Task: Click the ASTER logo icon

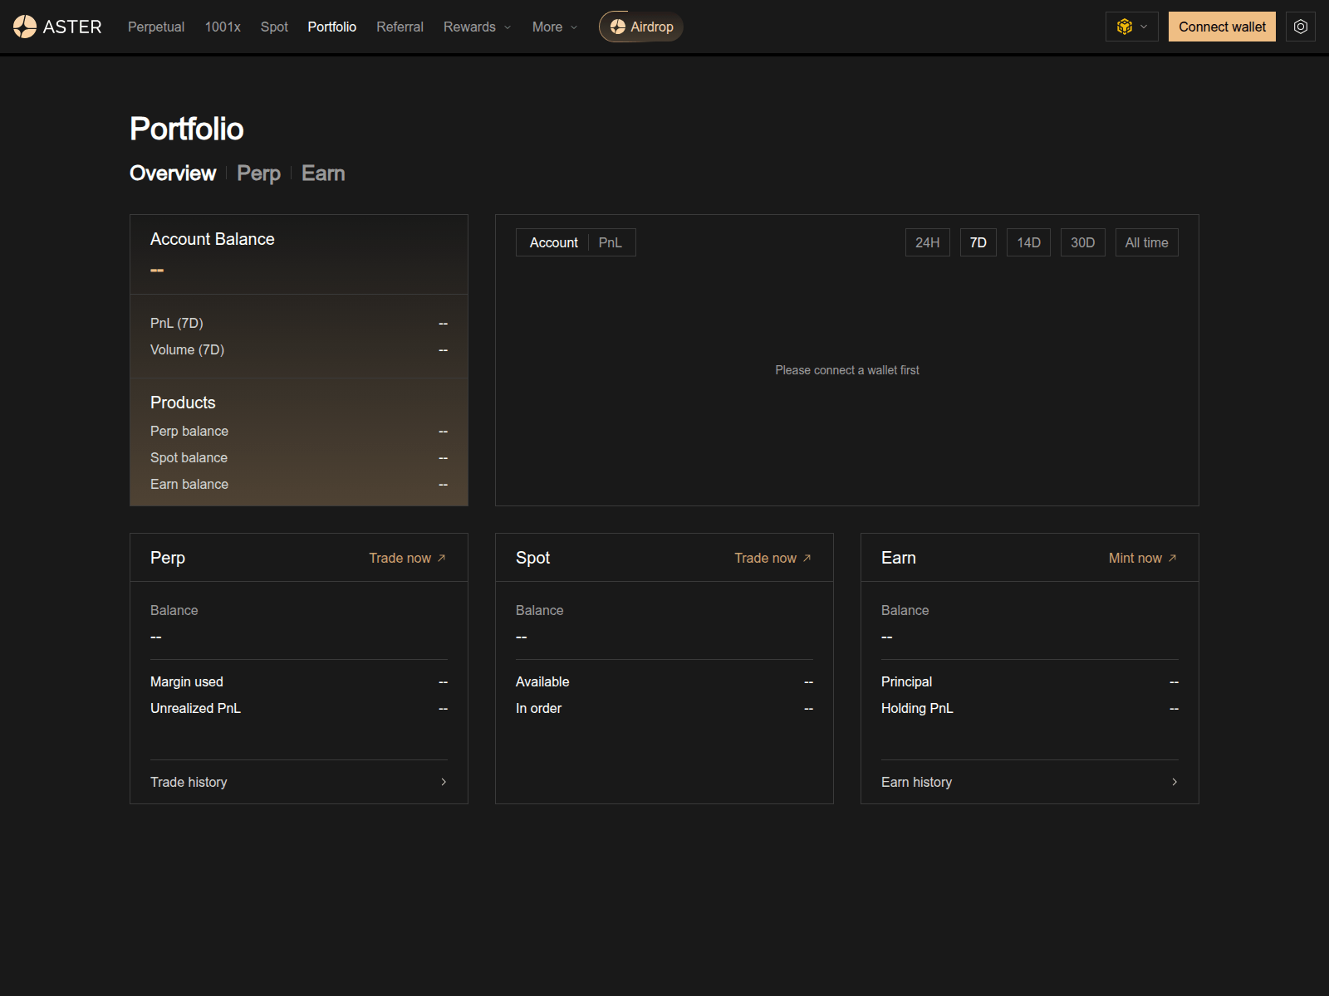Action: (25, 26)
